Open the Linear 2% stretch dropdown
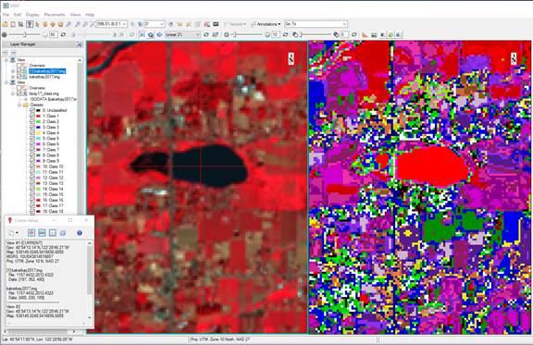 tap(183, 34)
